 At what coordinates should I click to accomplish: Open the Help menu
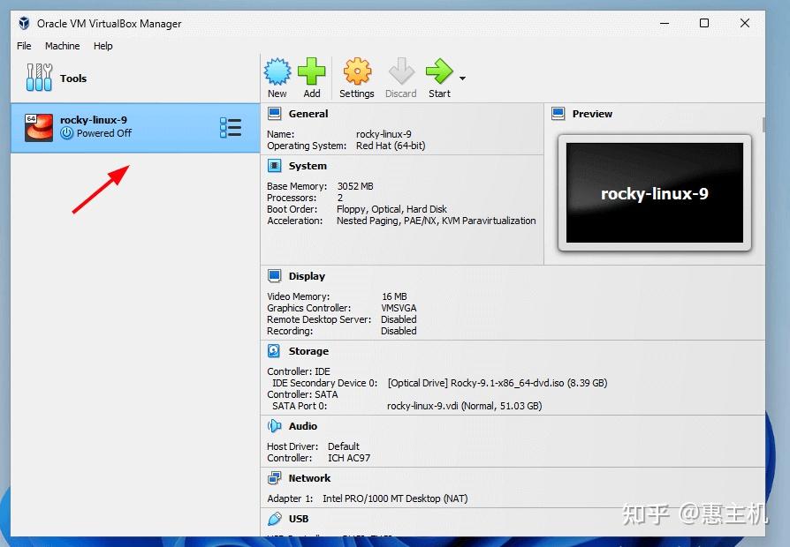tap(103, 46)
